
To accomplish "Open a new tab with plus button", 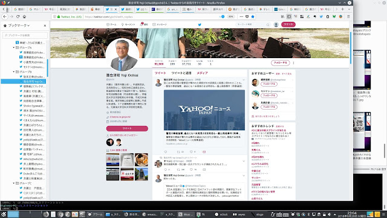I will pyautogui.click(x=343, y=9).
